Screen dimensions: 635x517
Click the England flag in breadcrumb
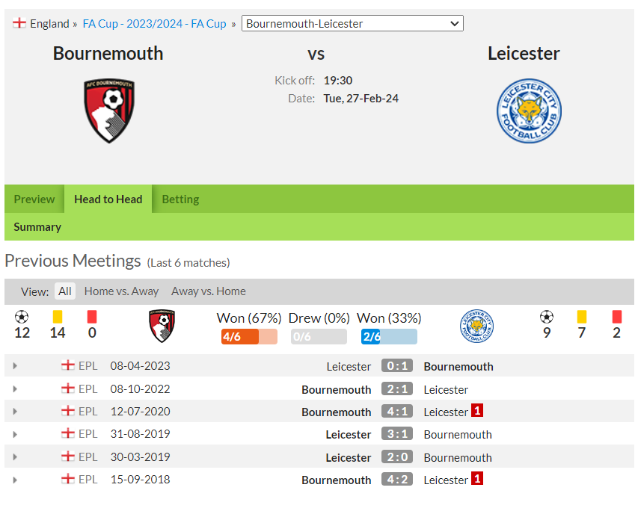click(x=19, y=23)
